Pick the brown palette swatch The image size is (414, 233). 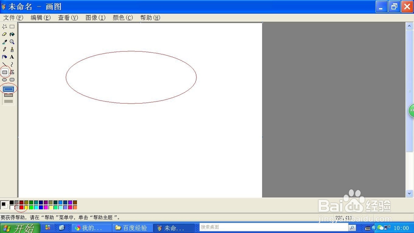pyautogui.click(x=75, y=202)
